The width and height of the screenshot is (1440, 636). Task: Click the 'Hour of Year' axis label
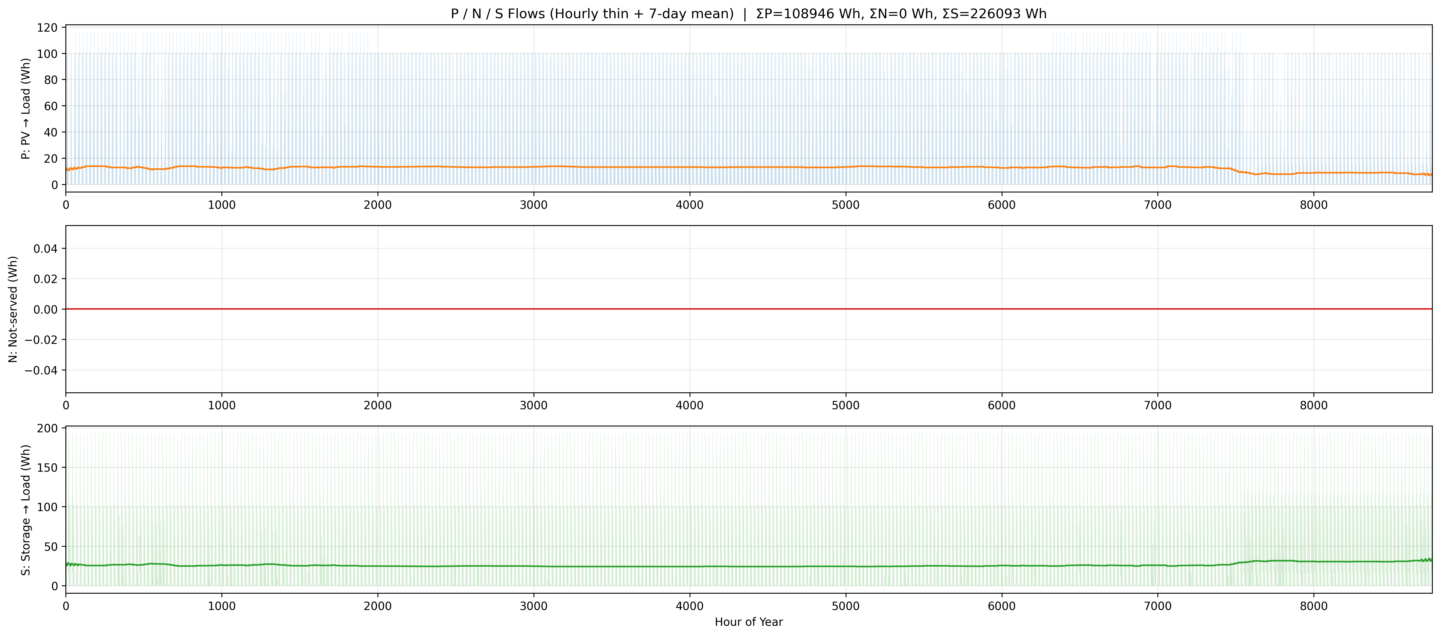click(x=749, y=622)
